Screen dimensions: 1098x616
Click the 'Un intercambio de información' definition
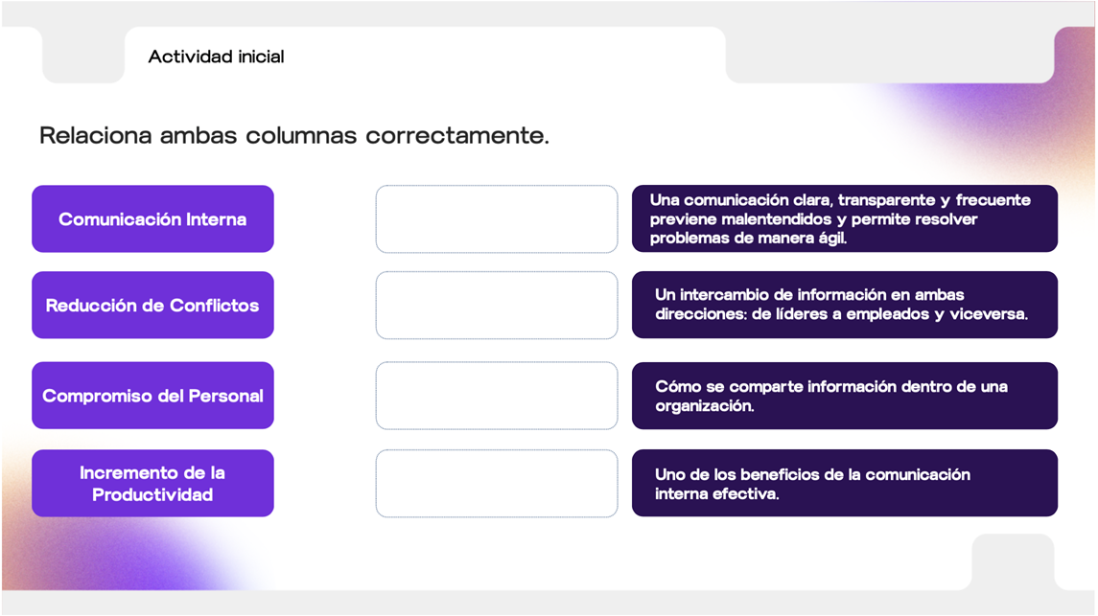(844, 305)
